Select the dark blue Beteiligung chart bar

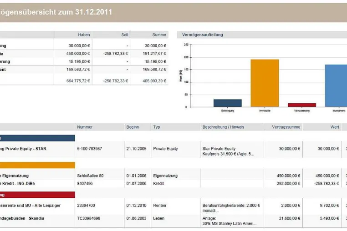[x=228, y=103]
